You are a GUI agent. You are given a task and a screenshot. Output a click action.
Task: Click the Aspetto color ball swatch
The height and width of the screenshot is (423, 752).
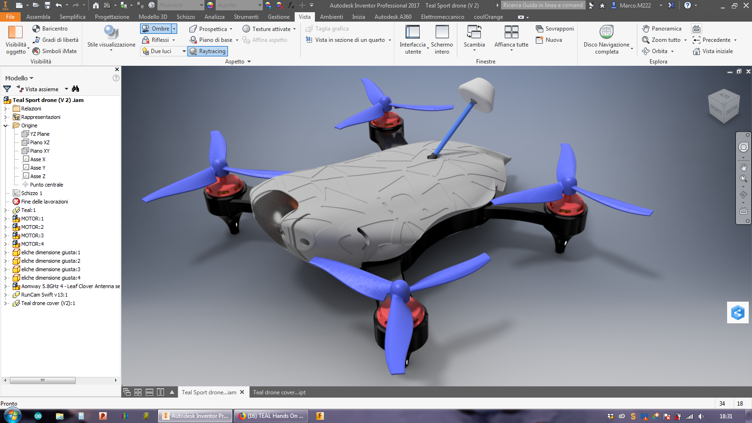click(210, 5)
